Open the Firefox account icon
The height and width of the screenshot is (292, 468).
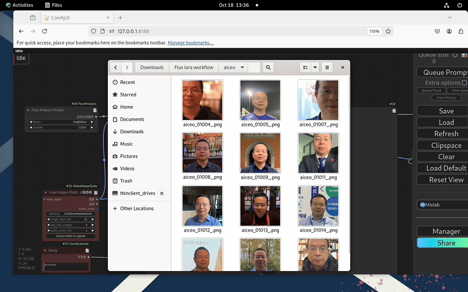click(x=449, y=31)
